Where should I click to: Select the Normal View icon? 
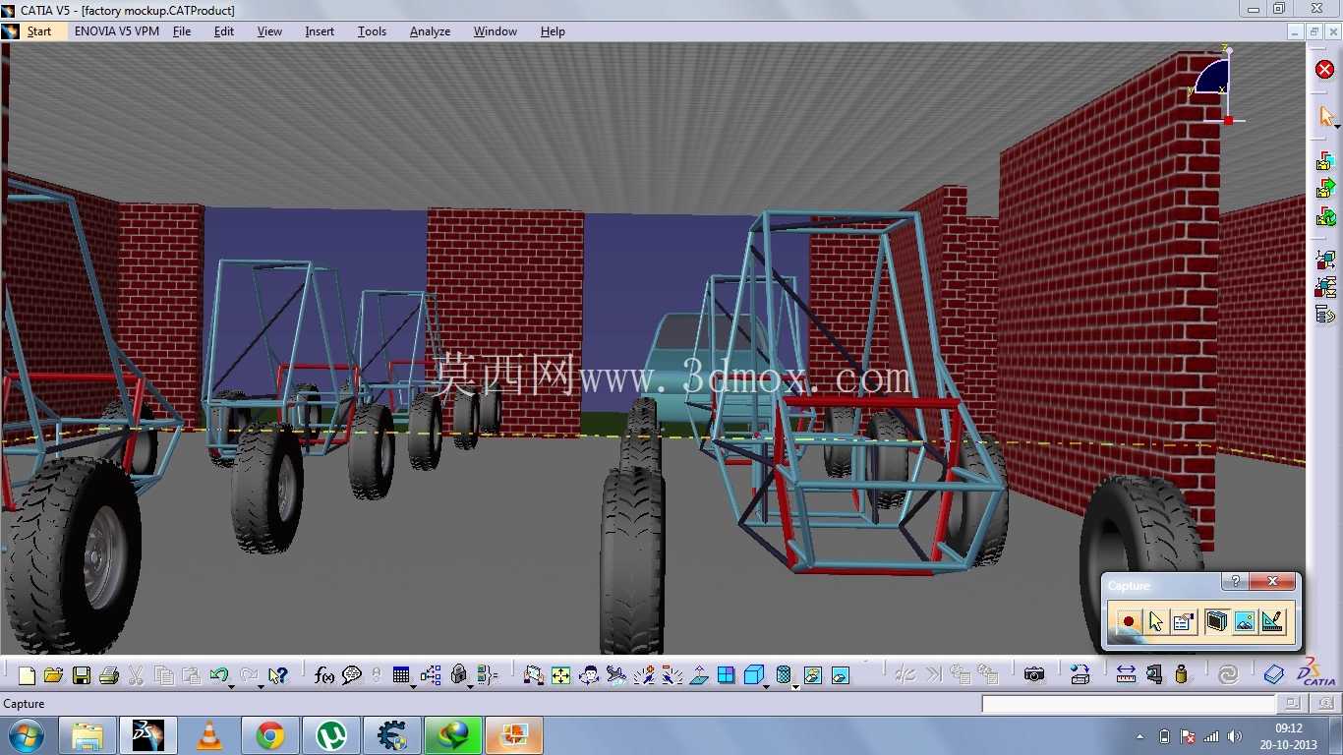(x=699, y=675)
